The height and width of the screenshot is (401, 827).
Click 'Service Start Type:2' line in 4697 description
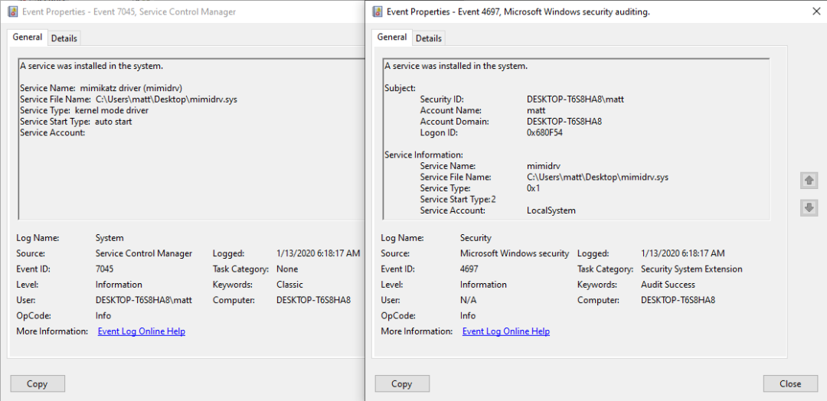458,199
